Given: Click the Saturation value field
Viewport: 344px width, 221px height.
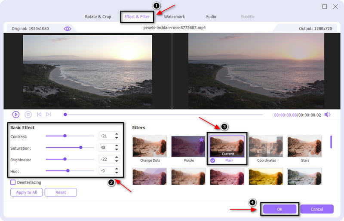Looking at the screenshot, I should click(107, 148).
